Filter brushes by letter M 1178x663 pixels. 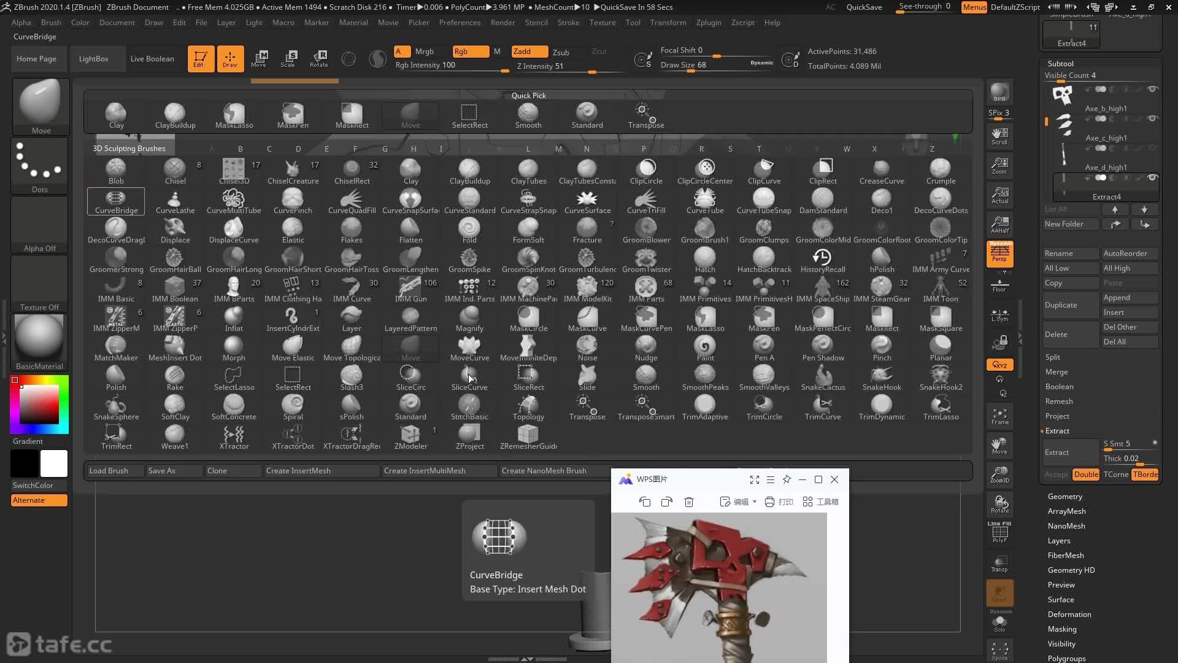558,149
